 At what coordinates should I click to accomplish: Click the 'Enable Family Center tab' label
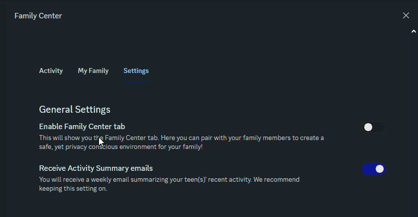(82, 127)
